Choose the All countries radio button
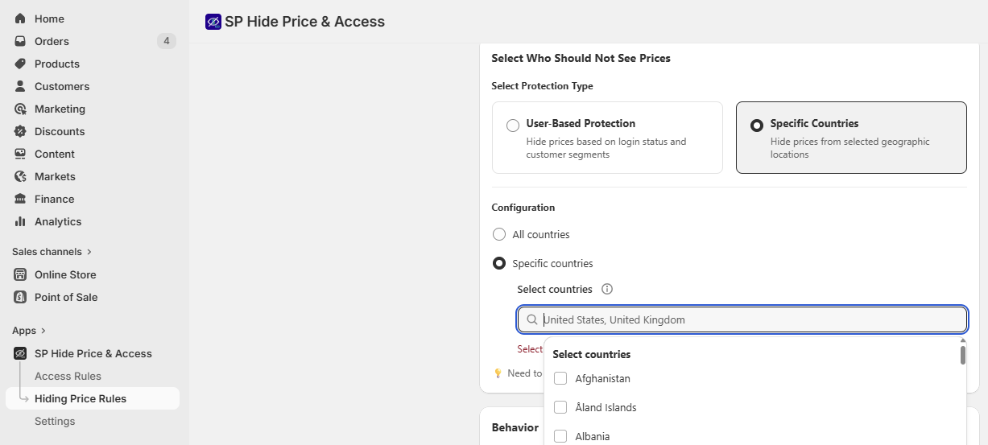This screenshot has height=445, width=988. [x=498, y=234]
